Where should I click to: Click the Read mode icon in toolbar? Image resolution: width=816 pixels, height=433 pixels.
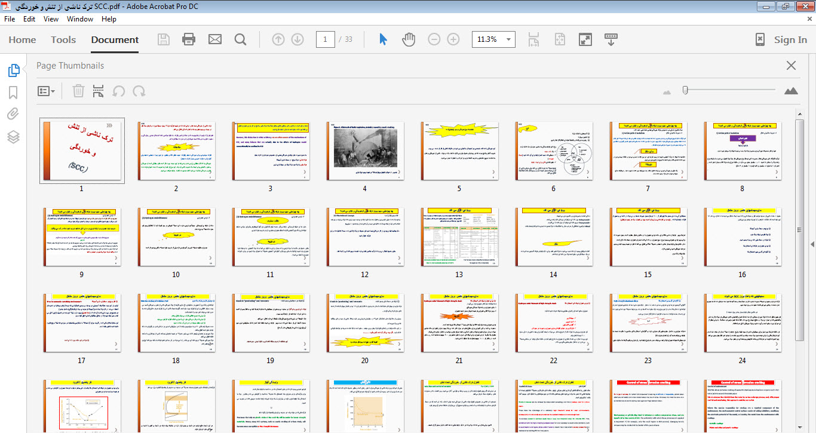click(611, 39)
